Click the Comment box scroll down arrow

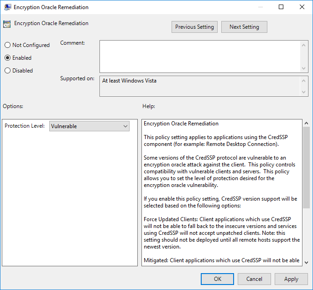pos(304,68)
